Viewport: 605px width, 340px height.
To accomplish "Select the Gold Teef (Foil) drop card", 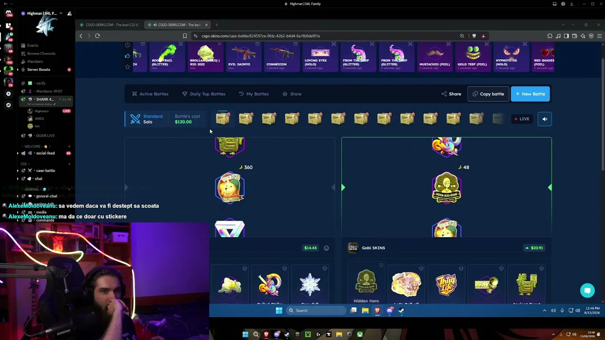I will point(473,57).
